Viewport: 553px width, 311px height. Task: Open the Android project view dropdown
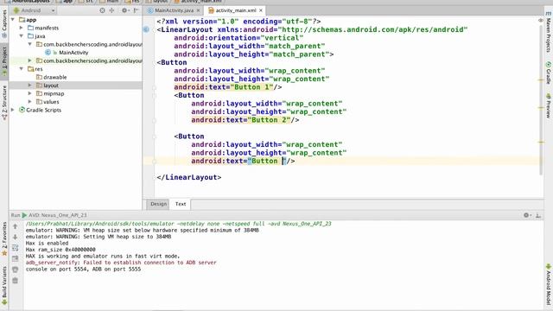pos(35,10)
